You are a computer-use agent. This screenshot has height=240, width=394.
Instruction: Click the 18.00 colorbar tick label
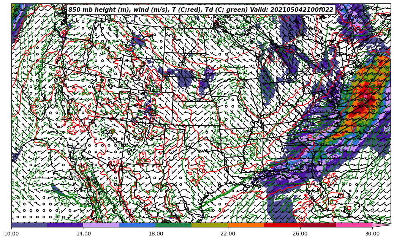(x=156, y=234)
